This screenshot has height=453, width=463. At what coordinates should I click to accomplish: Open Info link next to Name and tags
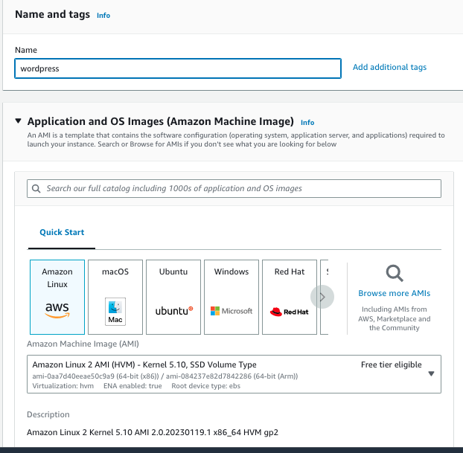point(103,15)
